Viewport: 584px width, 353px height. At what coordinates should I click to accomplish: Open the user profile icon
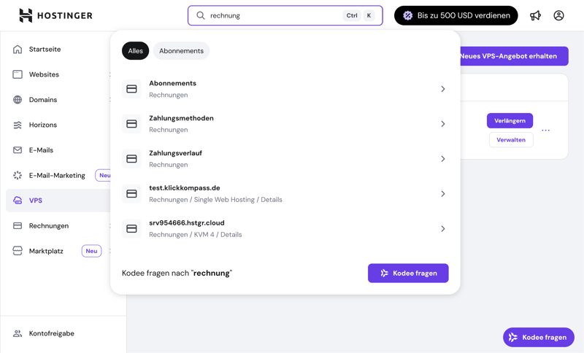click(x=558, y=15)
